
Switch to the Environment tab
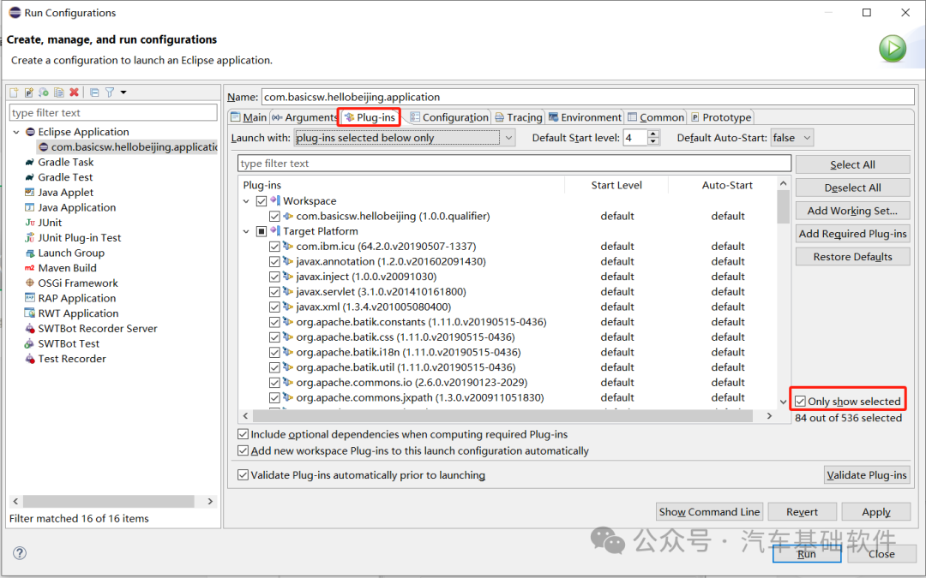pos(585,117)
